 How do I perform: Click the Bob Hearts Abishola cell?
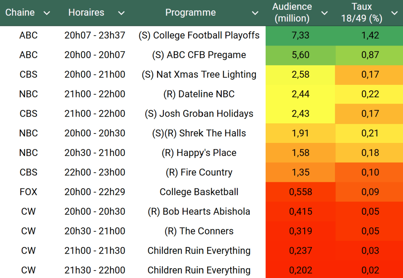point(199,212)
